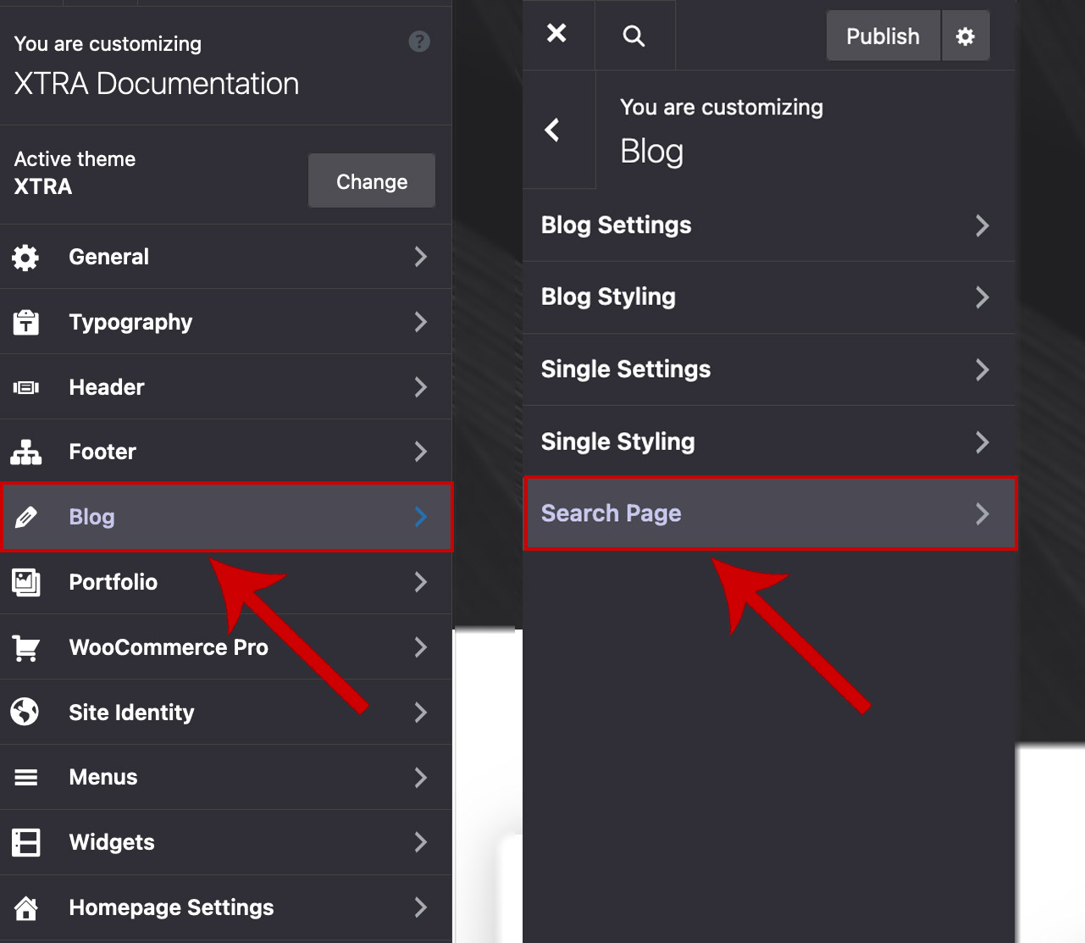The image size is (1085, 943).
Task: Click the help question mark icon
Action: click(x=419, y=42)
